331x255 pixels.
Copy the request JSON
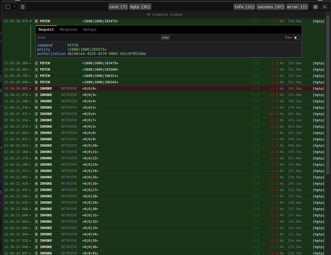click(165, 37)
